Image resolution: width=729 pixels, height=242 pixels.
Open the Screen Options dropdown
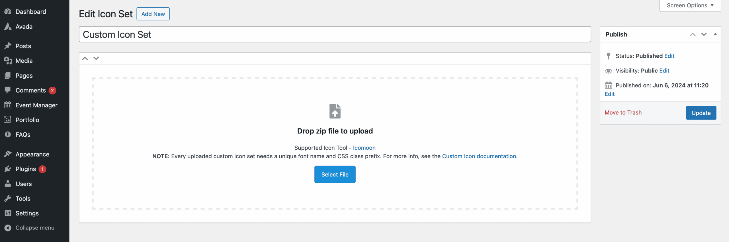tap(690, 5)
